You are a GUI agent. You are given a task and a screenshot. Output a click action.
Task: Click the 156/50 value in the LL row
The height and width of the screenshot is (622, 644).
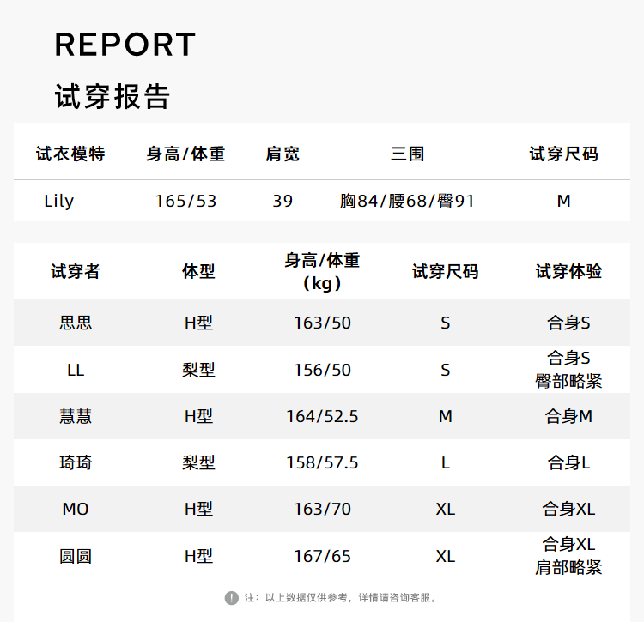(x=322, y=371)
